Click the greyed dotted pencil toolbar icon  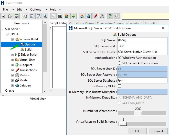(53, 16)
